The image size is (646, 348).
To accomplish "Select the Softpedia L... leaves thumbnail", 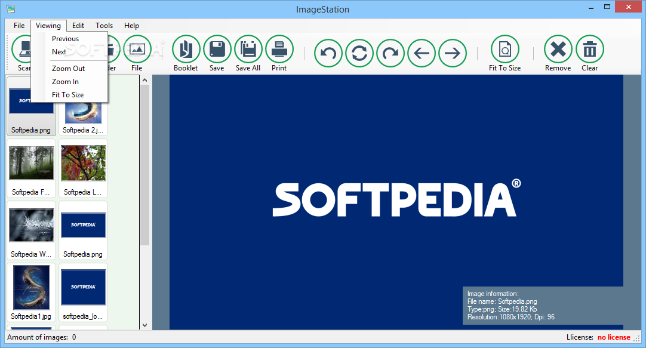I will click(x=83, y=168).
